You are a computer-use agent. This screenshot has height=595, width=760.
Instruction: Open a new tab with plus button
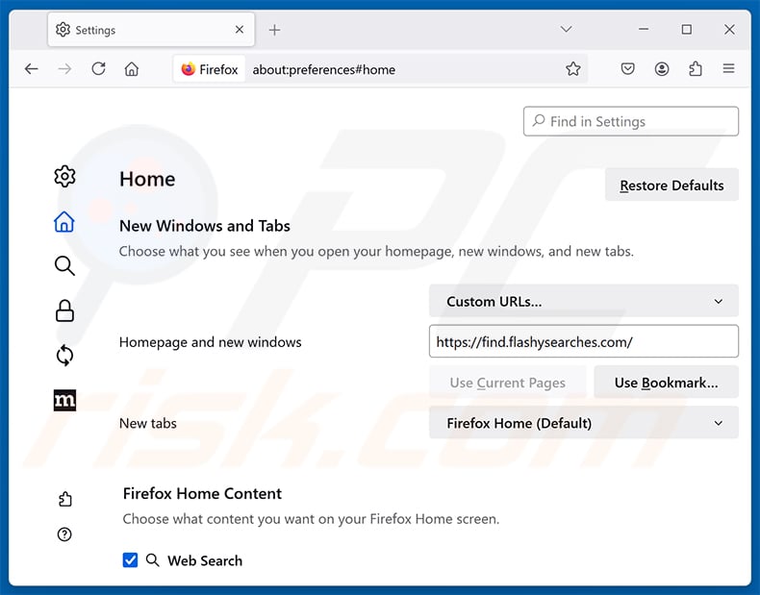(x=274, y=30)
